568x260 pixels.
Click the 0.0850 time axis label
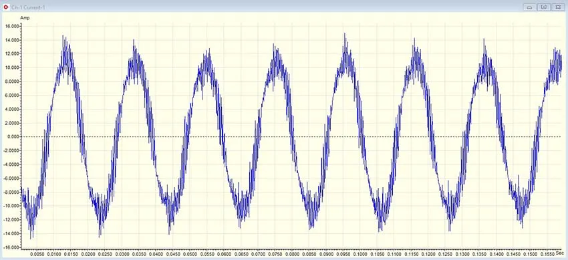309,255
